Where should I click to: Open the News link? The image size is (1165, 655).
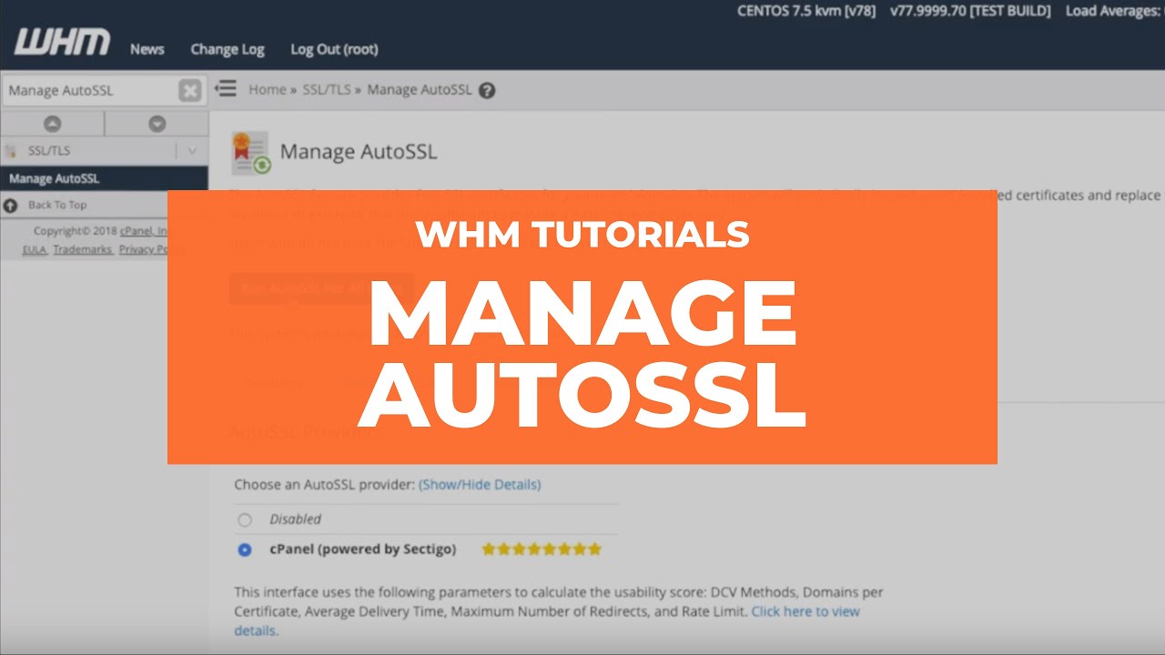[147, 49]
